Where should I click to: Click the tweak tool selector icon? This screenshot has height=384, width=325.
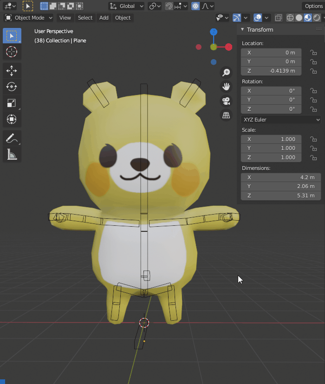click(27, 6)
